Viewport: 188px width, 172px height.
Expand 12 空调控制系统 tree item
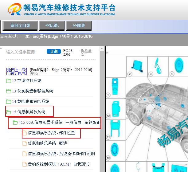pos(26,81)
